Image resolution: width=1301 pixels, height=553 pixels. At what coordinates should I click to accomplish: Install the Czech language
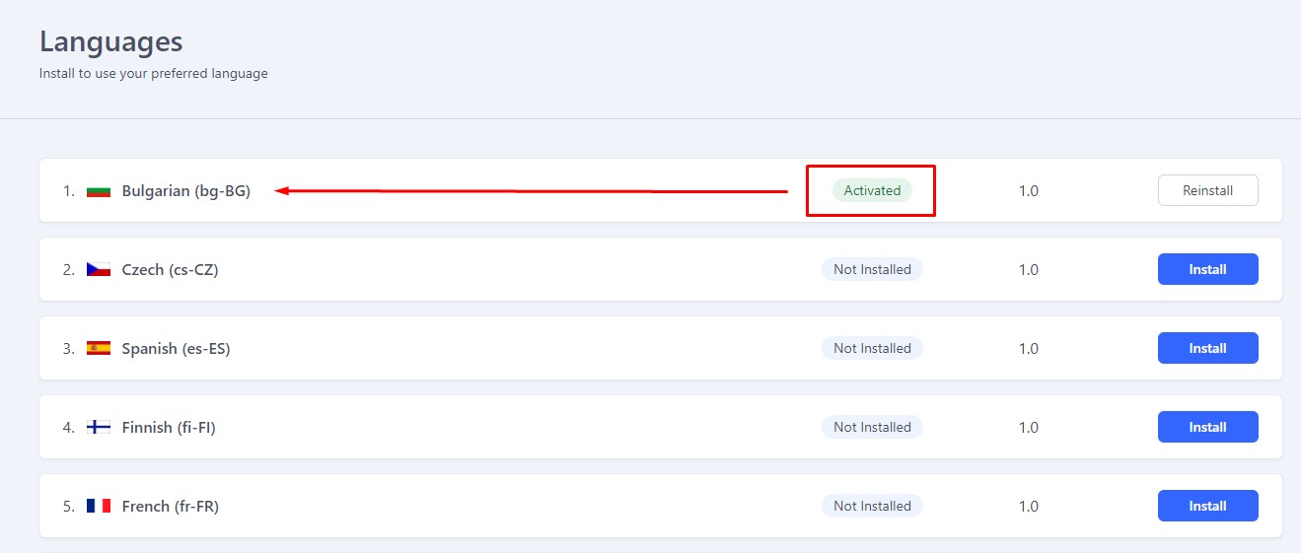(x=1207, y=269)
